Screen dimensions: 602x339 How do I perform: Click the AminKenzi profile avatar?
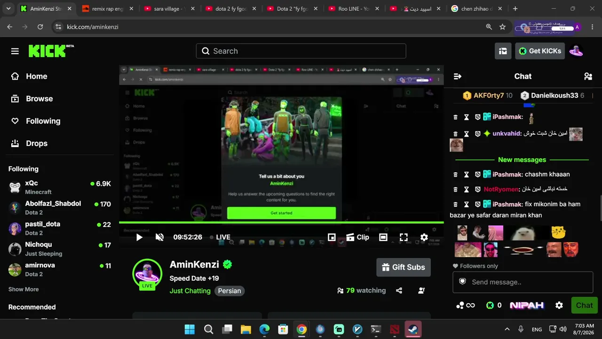(147, 274)
